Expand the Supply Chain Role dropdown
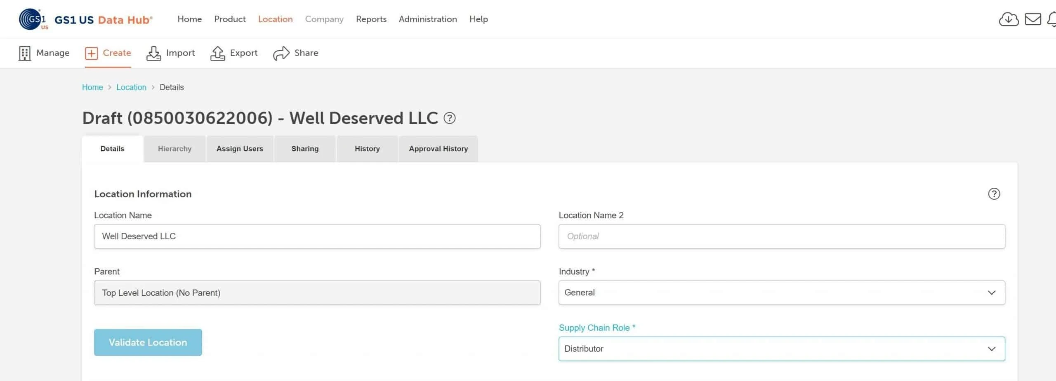 (782, 349)
